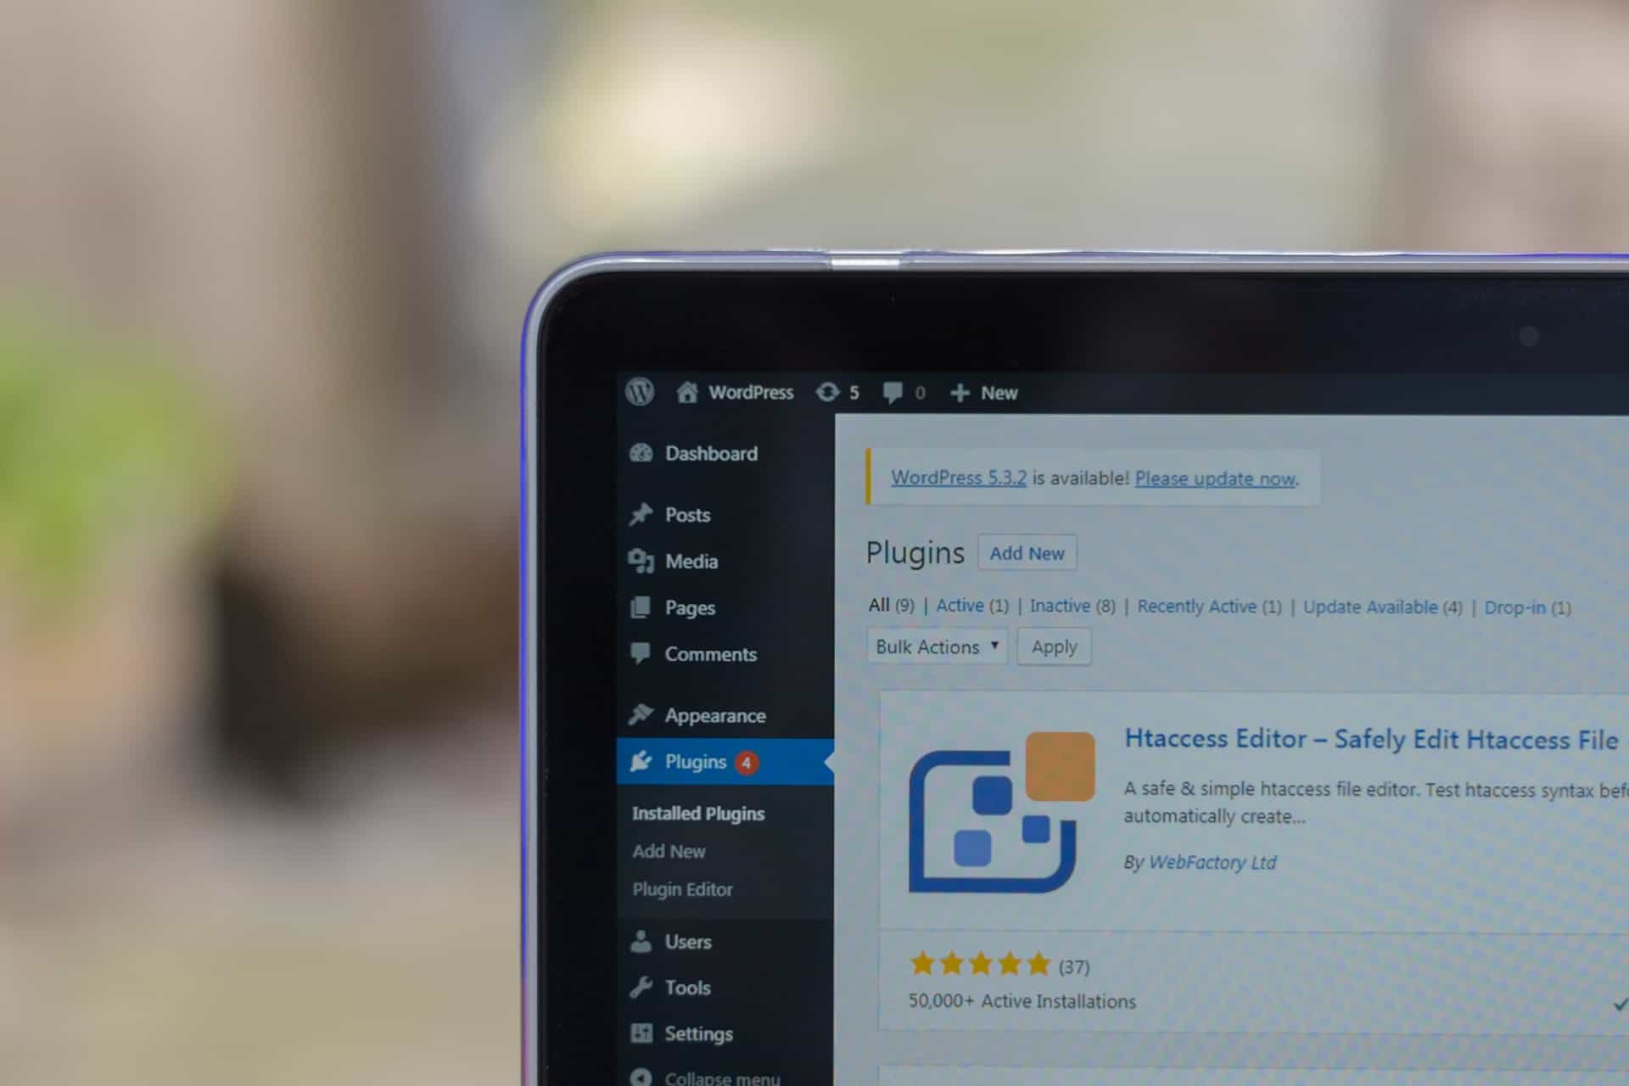Image resolution: width=1629 pixels, height=1086 pixels.
Task: Click the Users person icon in sidebar
Action: (x=640, y=939)
